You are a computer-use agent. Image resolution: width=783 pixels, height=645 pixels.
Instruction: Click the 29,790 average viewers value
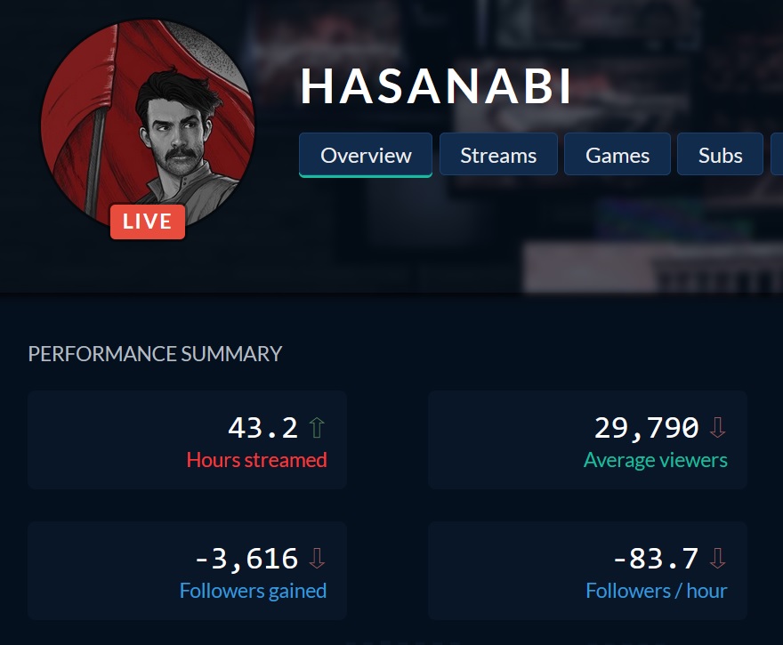(646, 428)
